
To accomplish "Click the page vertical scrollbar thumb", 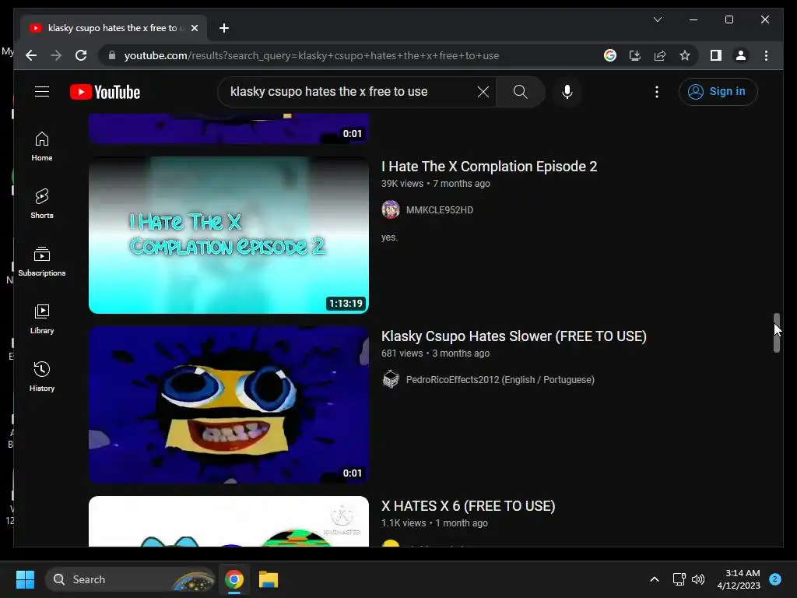I will pos(776,332).
